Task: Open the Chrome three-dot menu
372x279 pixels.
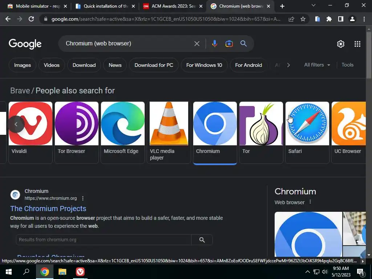Action: coord(364,19)
